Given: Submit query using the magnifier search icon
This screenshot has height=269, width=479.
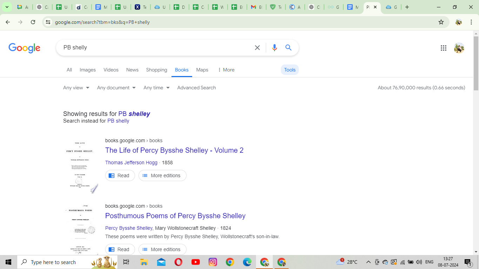Looking at the screenshot, I should tap(289, 48).
